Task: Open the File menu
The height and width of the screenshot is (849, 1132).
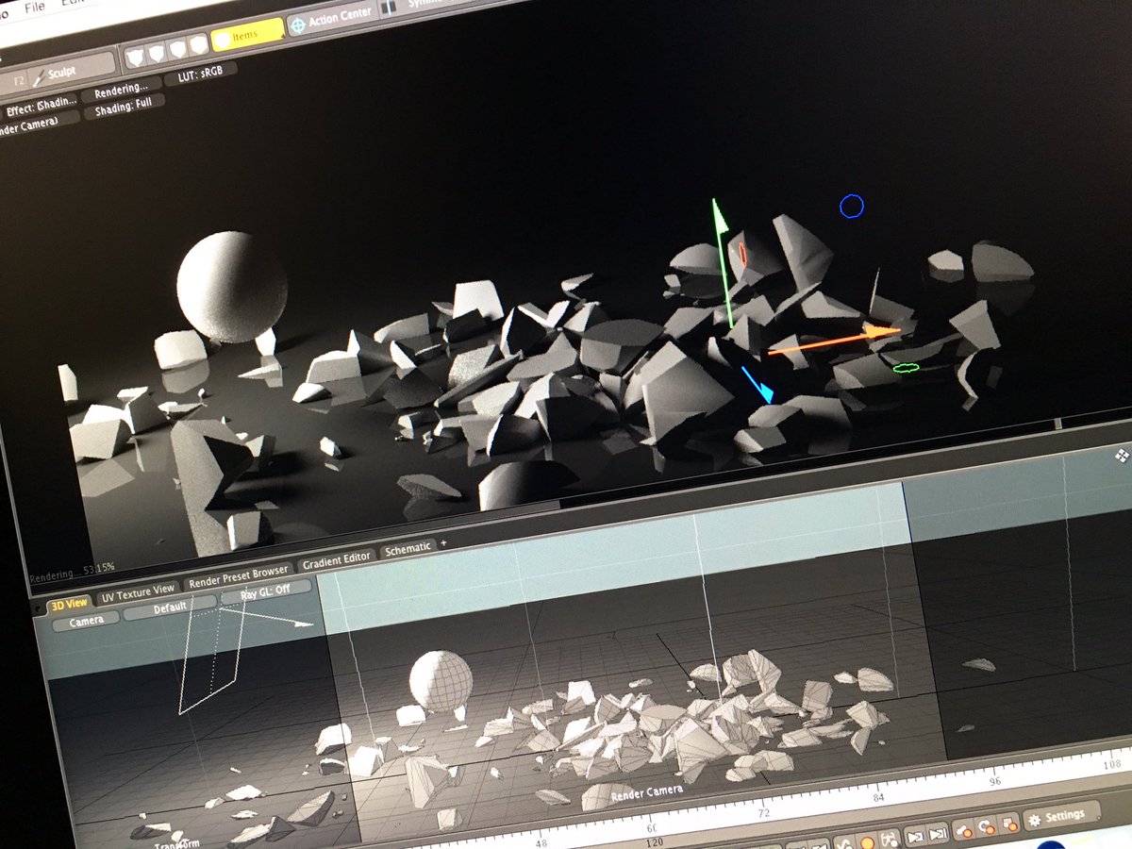Action: [33, 6]
